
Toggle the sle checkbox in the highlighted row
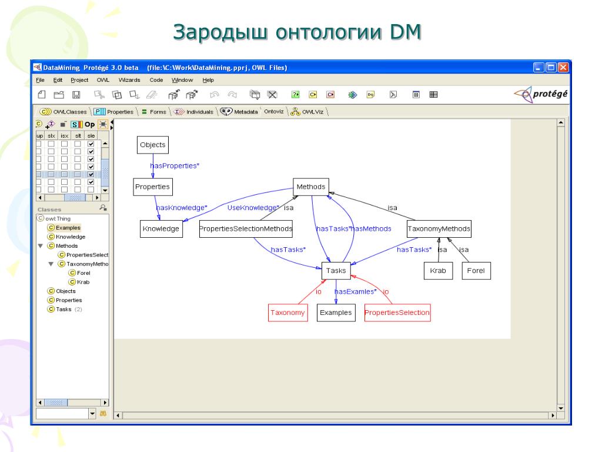click(91, 174)
